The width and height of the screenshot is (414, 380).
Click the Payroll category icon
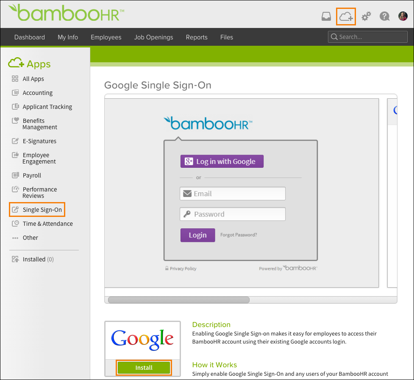[15, 175]
